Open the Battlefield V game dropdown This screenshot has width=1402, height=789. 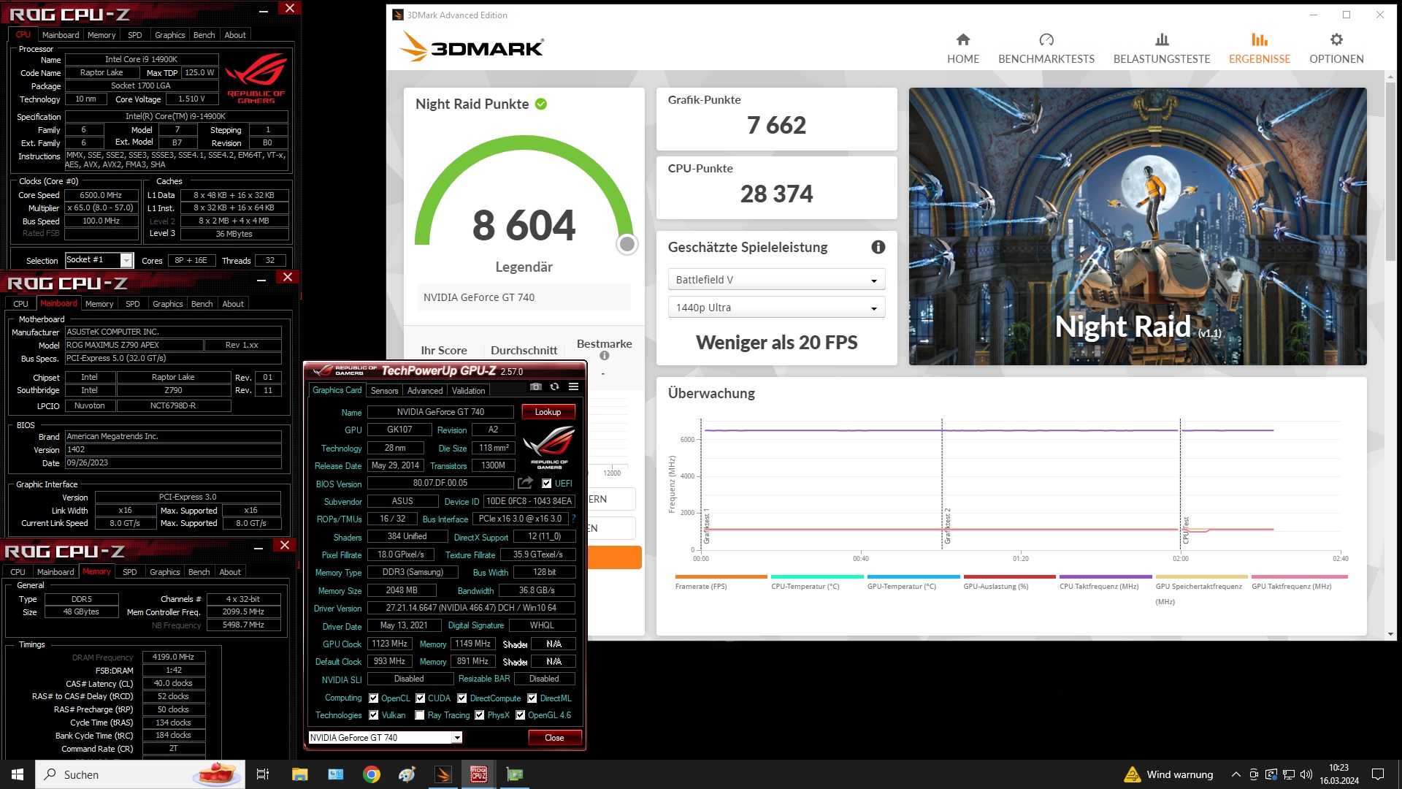pos(776,280)
